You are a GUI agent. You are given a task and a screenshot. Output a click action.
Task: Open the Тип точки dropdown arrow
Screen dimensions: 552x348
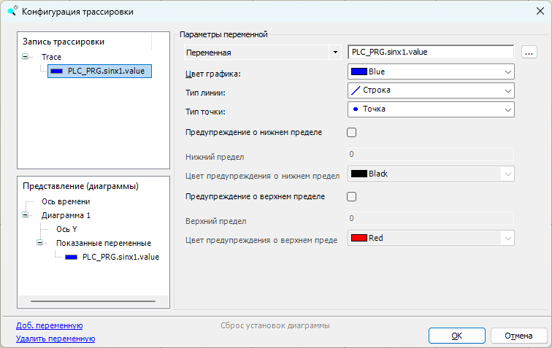507,109
